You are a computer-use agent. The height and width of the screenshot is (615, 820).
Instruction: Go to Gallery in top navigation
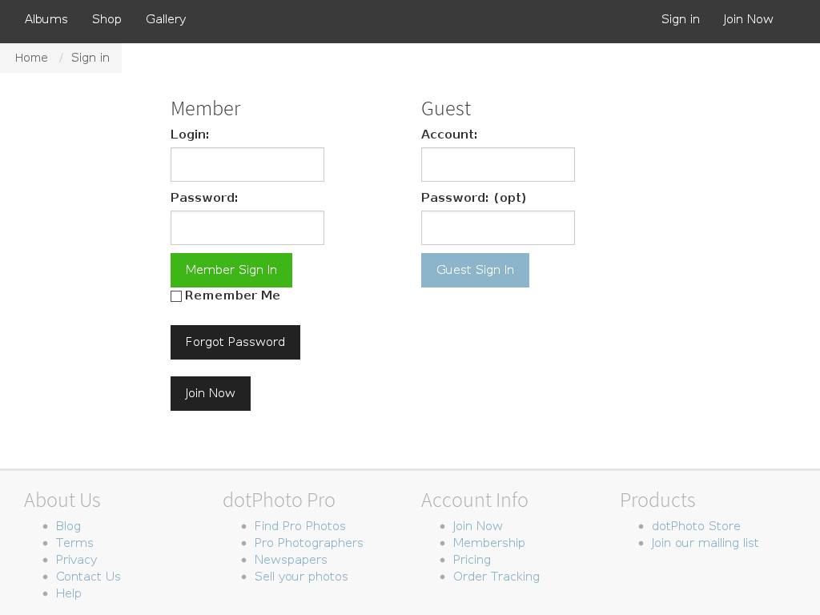(x=166, y=19)
